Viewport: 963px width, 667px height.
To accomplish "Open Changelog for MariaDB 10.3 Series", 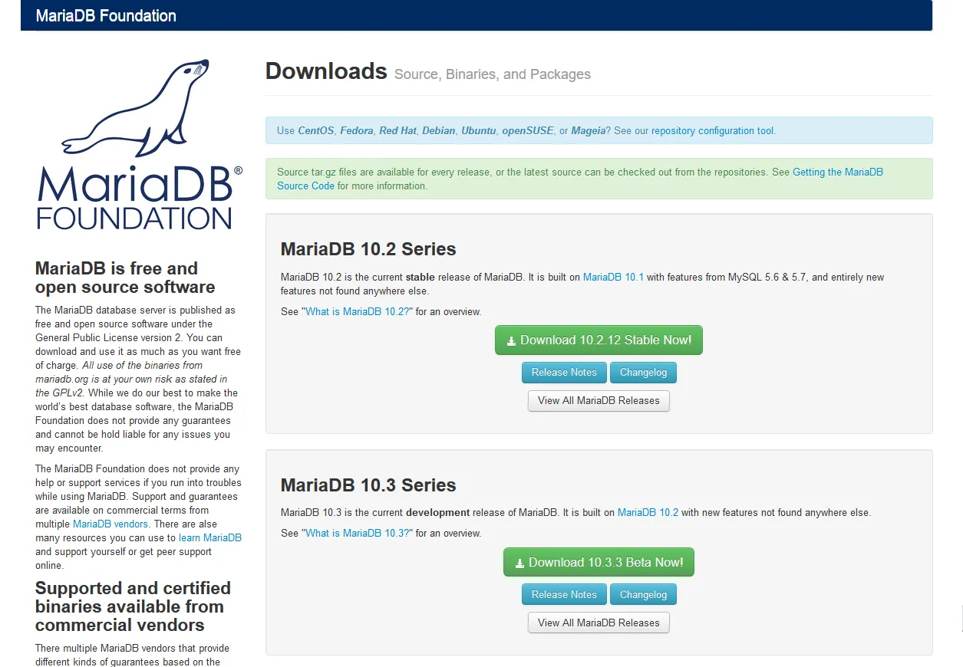I will 643,595.
